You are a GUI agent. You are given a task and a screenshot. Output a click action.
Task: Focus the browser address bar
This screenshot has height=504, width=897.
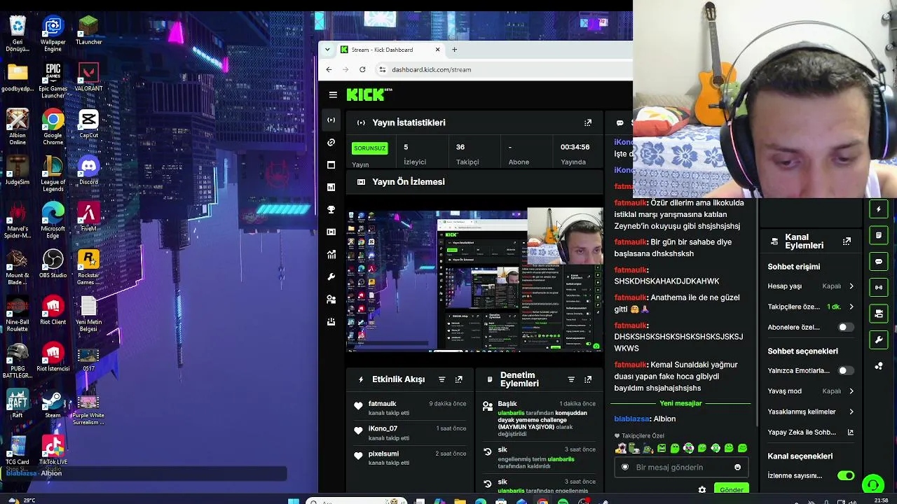(505, 69)
